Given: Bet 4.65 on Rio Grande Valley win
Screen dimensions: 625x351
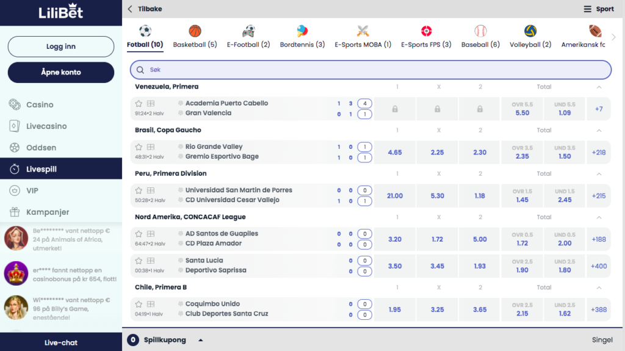Looking at the screenshot, I should click(395, 153).
